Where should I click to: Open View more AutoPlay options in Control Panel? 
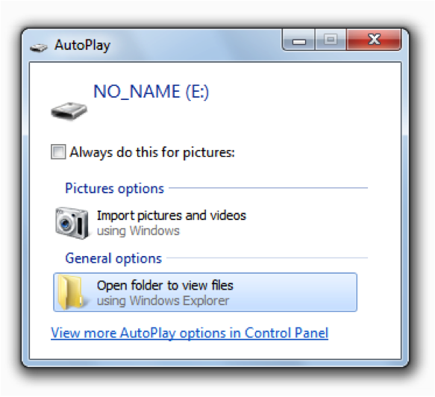pyautogui.click(x=190, y=333)
